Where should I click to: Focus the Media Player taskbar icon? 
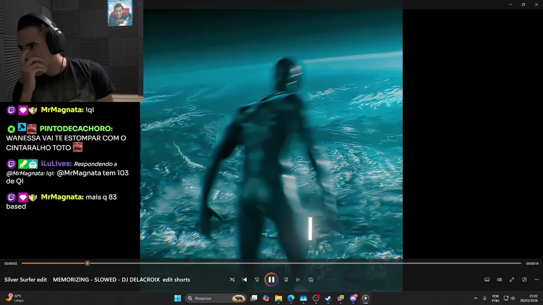365,298
